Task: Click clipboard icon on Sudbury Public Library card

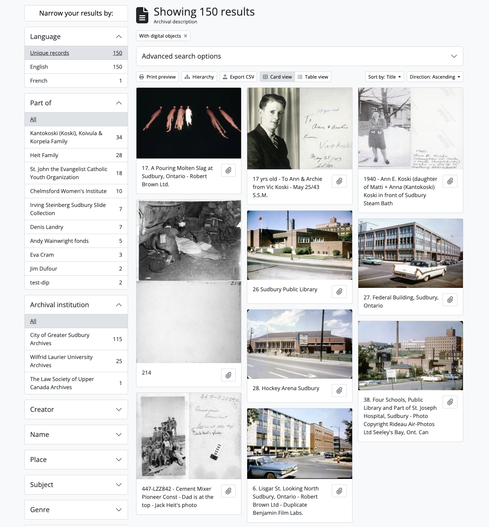Action: (x=339, y=292)
